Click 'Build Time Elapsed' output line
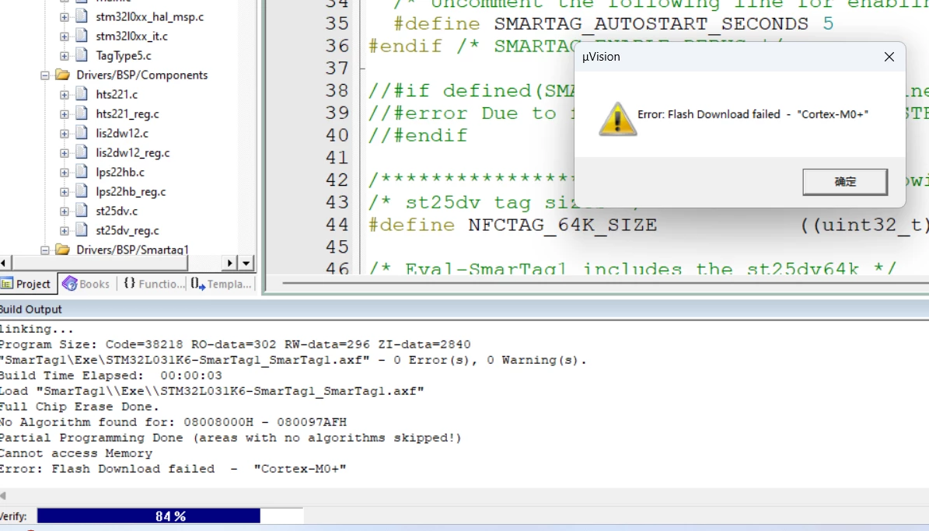 [x=111, y=376]
